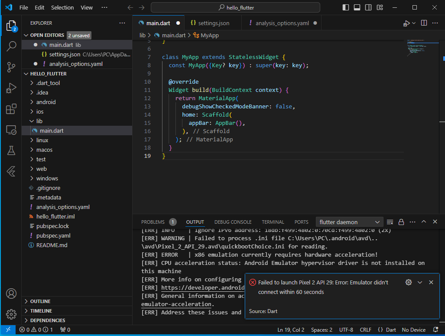Viewport: 445px width, 336px height.
Task: Open the Search view in activity bar
Action: pyautogui.click(x=11, y=46)
